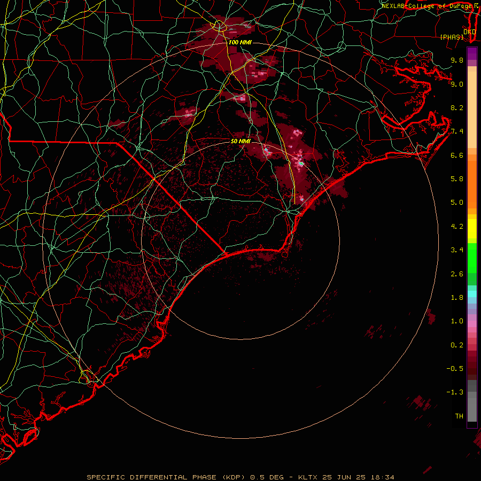Click the -1.3 color scale value
This screenshot has width=481, height=481.
(455, 392)
